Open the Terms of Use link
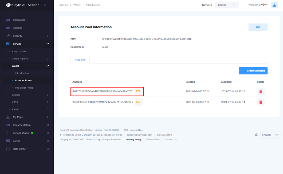 pyautogui.click(x=153, y=140)
